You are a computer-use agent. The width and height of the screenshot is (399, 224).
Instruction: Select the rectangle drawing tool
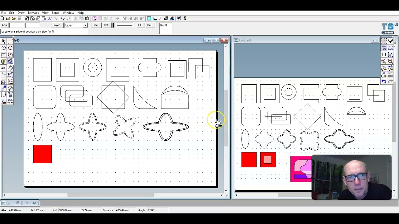point(4,55)
